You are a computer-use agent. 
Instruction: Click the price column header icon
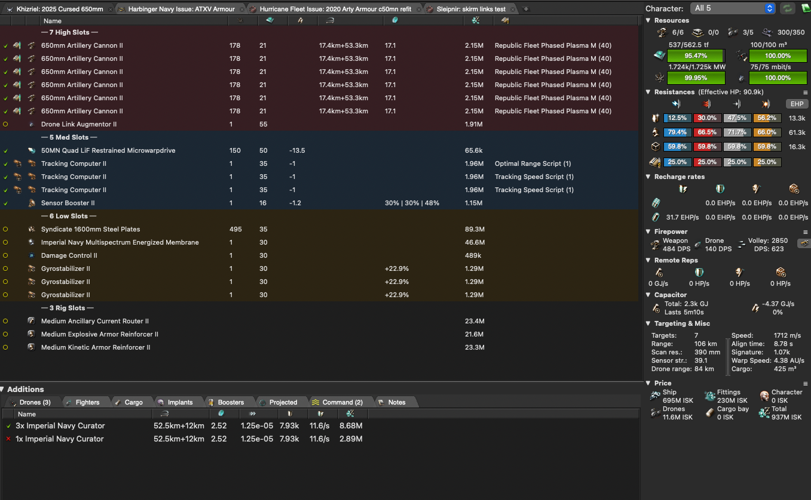point(475,21)
